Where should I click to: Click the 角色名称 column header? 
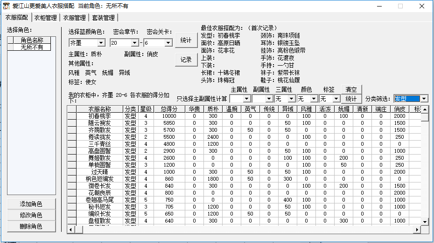click(x=32, y=40)
